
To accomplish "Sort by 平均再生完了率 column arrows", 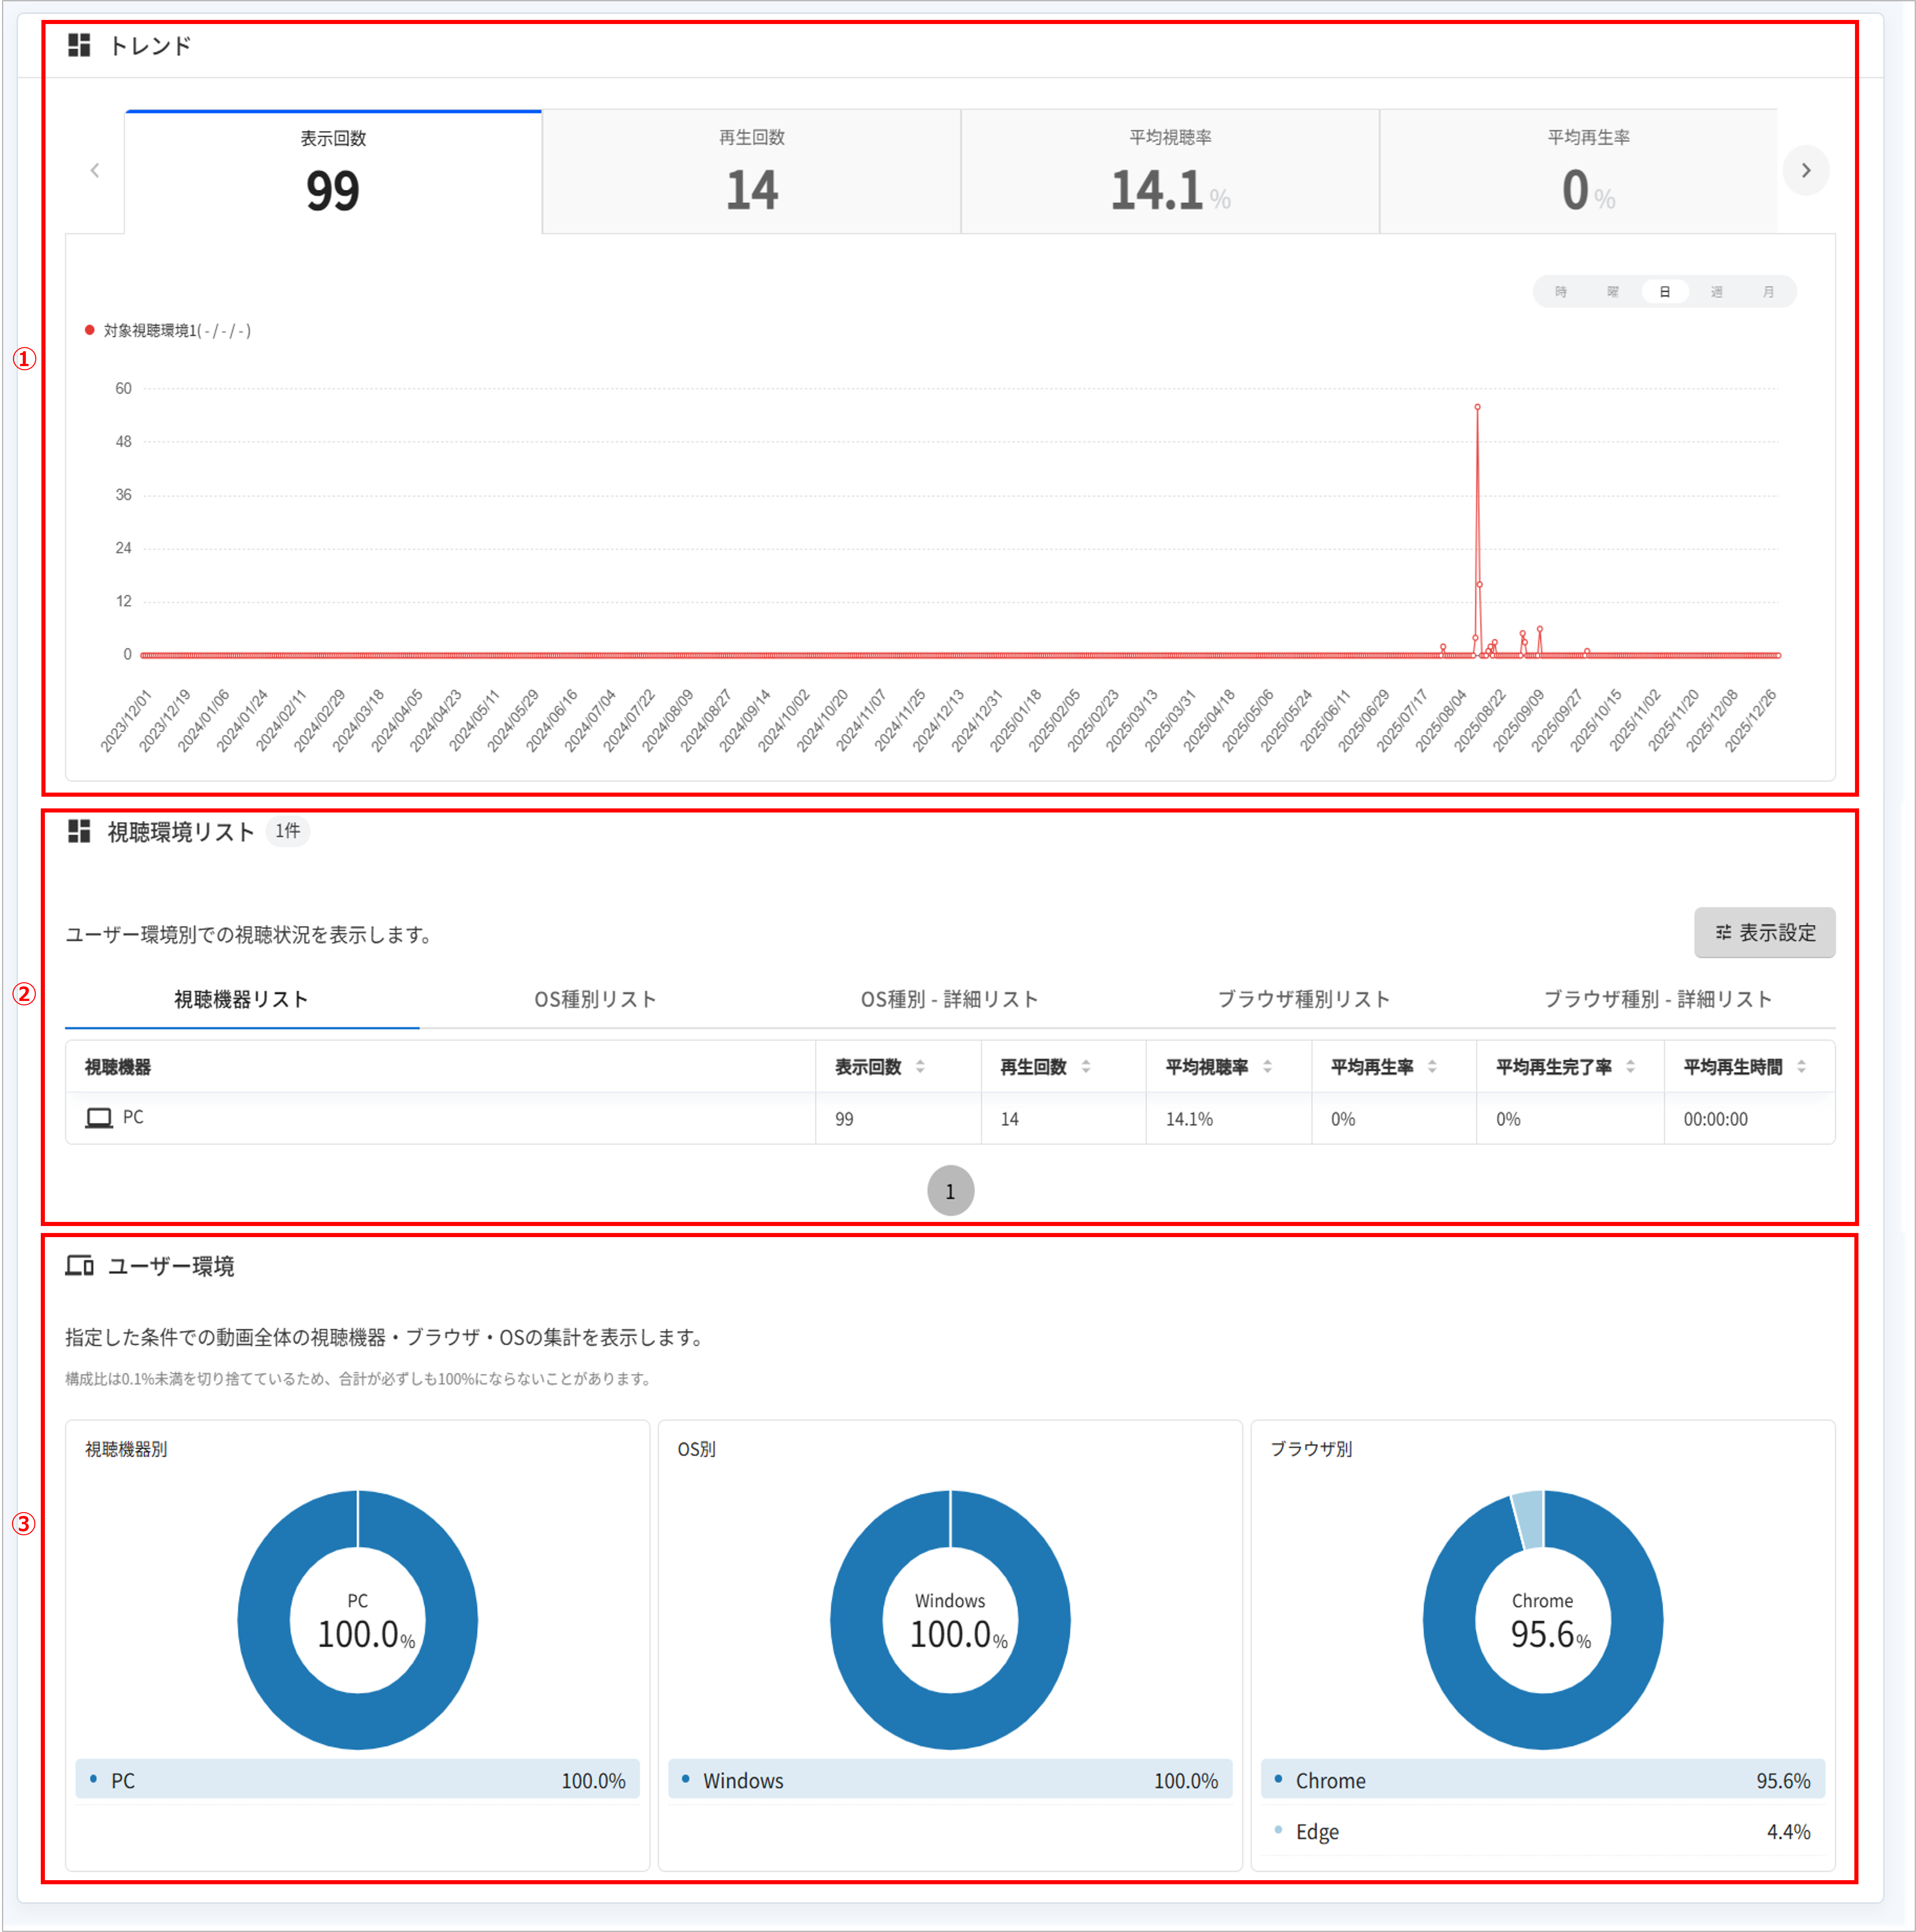I will coord(1630,1067).
